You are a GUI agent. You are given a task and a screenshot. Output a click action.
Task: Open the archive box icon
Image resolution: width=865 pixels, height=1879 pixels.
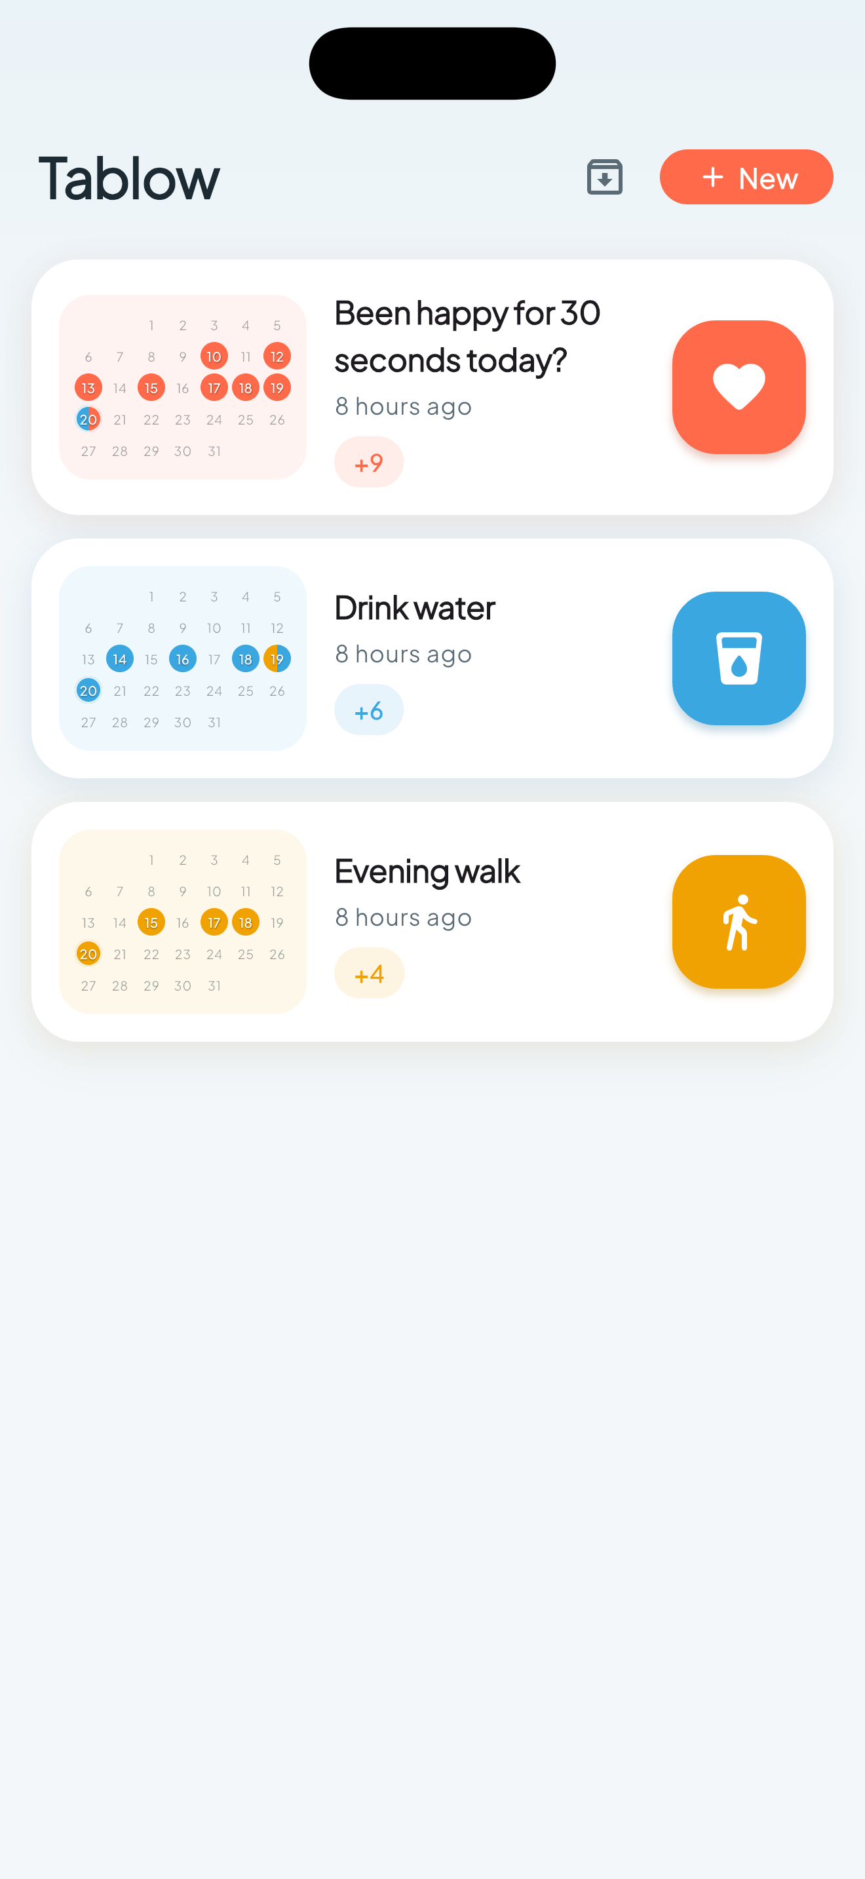(605, 178)
